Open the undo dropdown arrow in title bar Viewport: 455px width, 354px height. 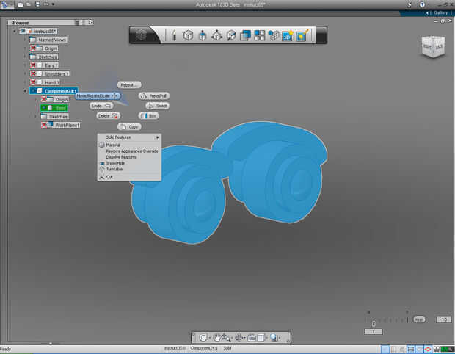tap(53, 4)
